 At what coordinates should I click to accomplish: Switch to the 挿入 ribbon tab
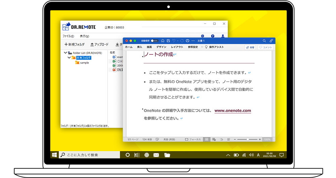point(139,47)
